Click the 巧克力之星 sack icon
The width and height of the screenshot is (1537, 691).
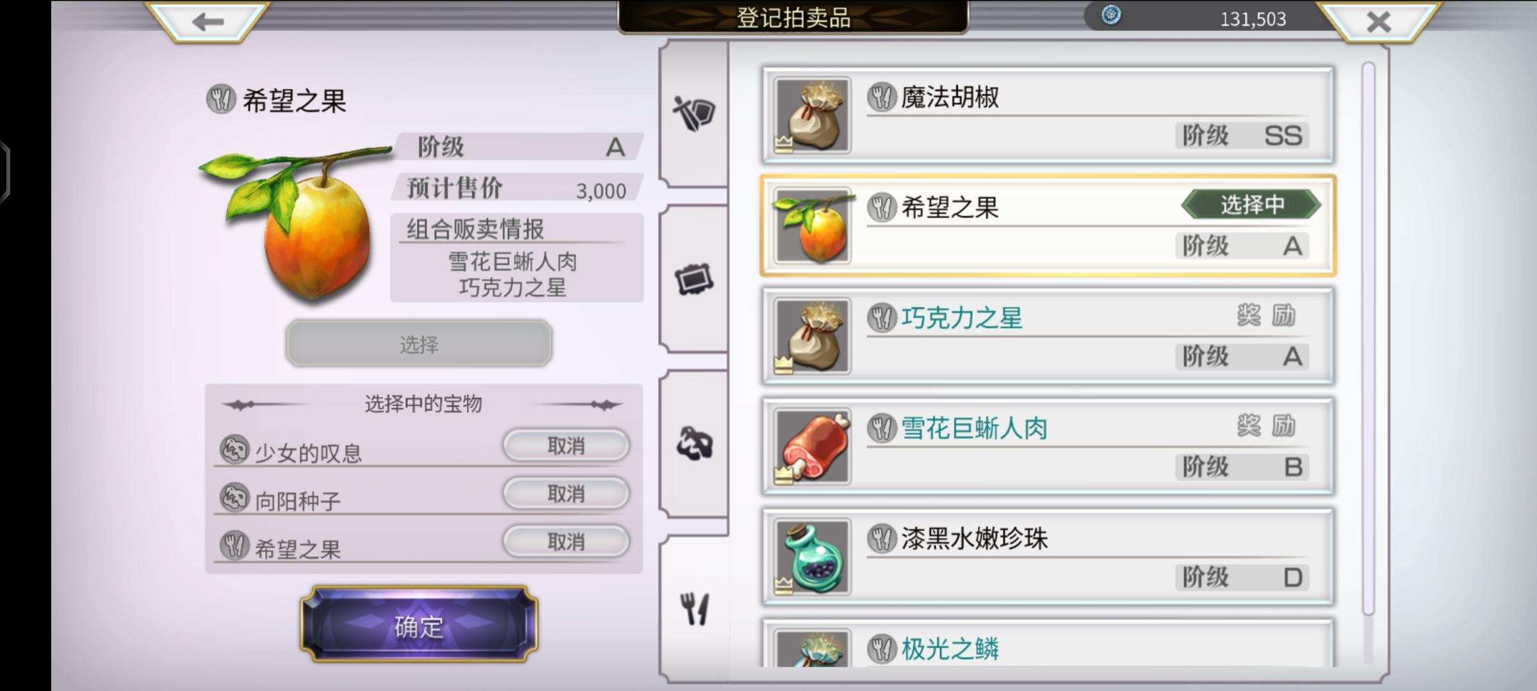(x=812, y=336)
